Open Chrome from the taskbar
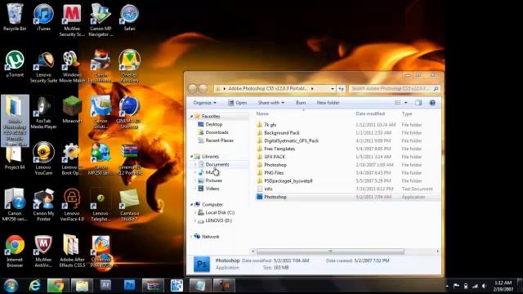This screenshot has width=523, height=294. point(58,286)
